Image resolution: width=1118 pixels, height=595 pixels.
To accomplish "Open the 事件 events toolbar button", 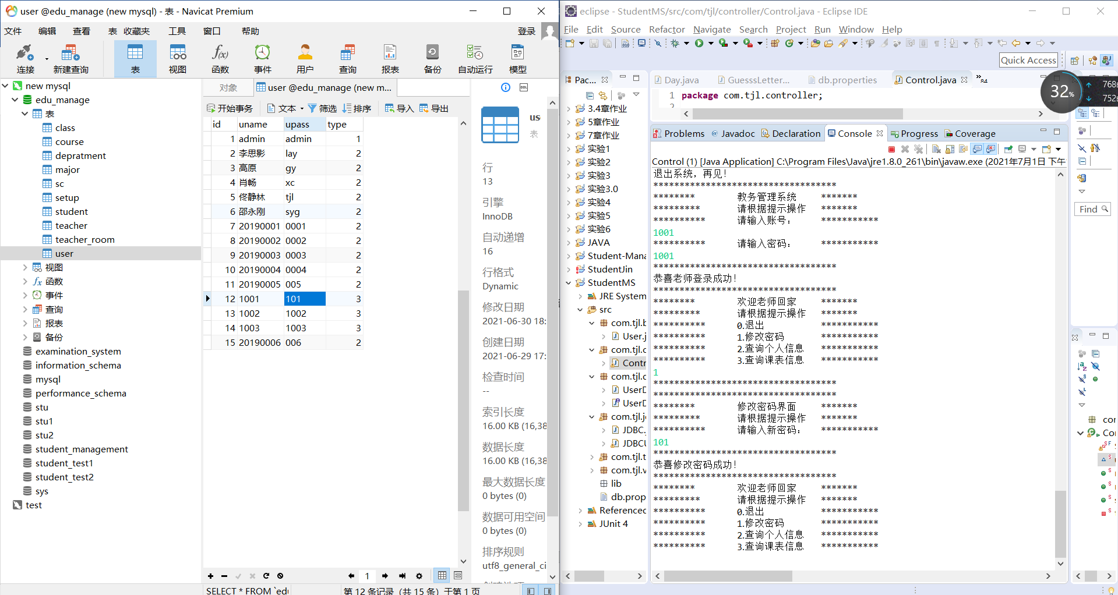I will click(x=263, y=59).
